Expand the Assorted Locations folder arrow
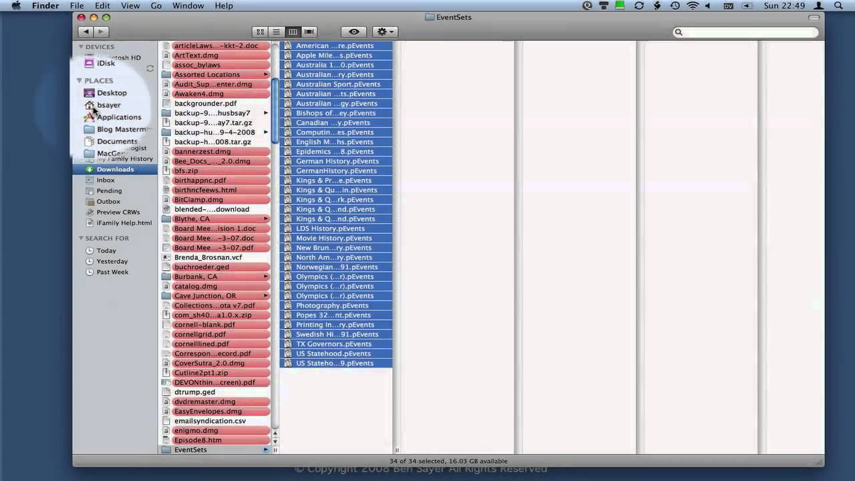 pos(266,74)
